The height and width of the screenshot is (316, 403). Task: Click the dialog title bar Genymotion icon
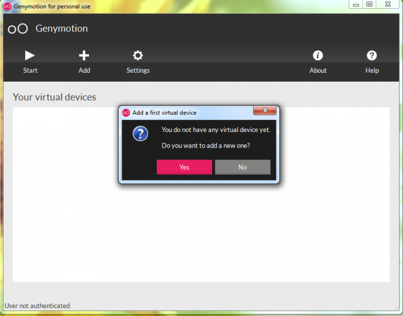pos(126,112)
